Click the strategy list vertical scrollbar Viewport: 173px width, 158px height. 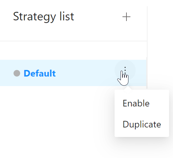click(147, 73)
